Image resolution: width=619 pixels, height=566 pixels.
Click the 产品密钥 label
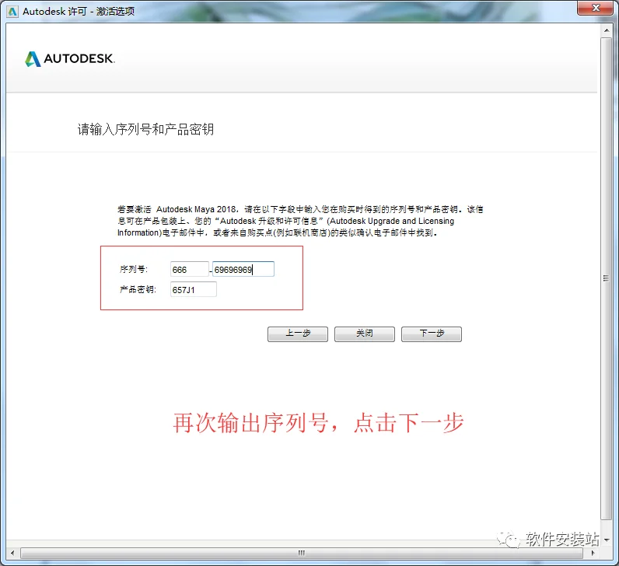click(x=138, y=289)
